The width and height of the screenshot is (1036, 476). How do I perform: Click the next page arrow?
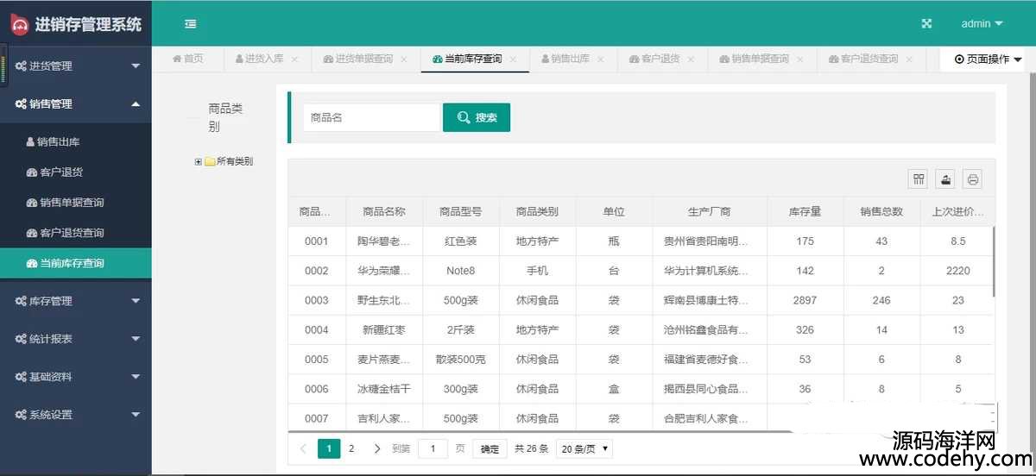(377, 448)
